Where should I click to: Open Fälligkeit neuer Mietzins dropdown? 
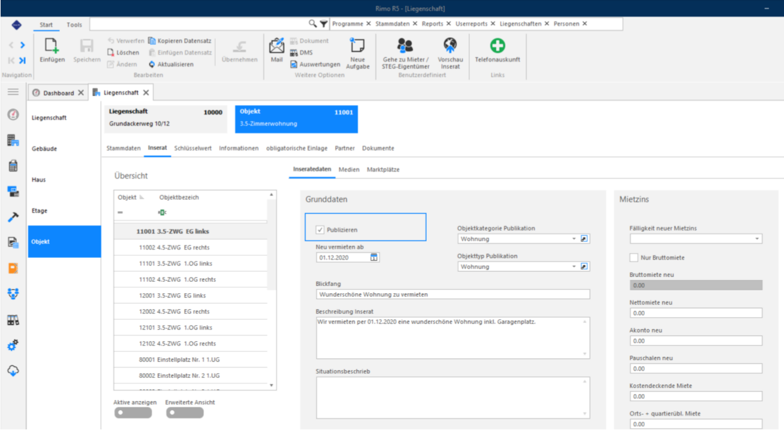click(758, 239)
